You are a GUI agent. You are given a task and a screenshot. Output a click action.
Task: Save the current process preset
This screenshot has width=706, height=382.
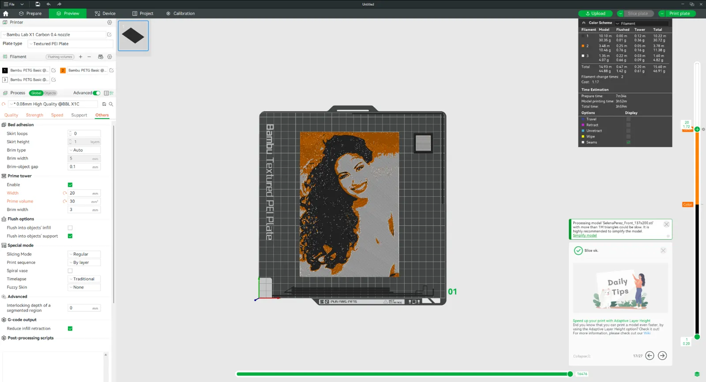point(104,104)
